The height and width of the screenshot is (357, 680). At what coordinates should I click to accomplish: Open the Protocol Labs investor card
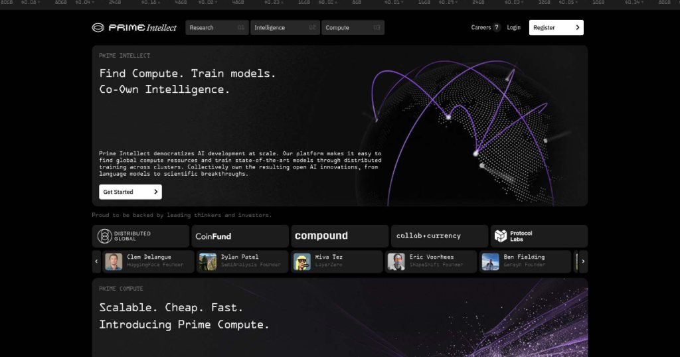coord(539,236)
